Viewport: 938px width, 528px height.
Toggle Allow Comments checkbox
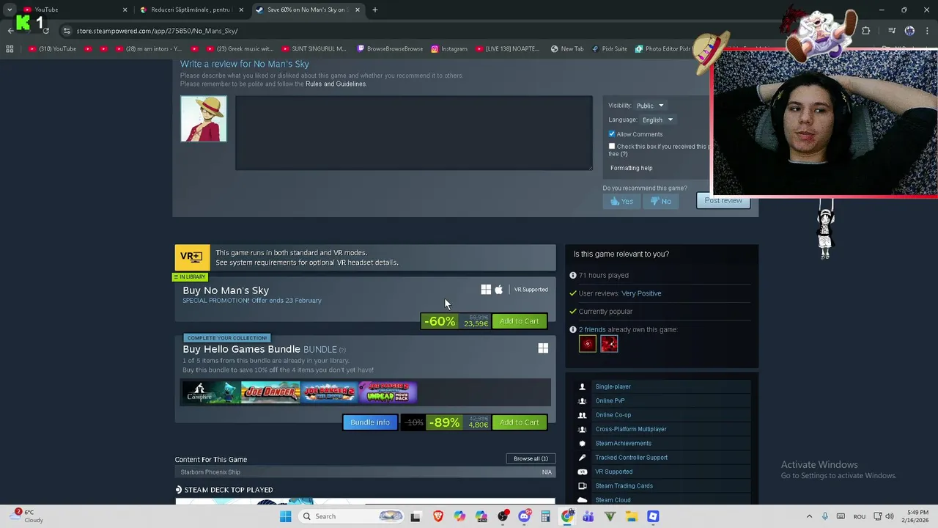point(612,134)
